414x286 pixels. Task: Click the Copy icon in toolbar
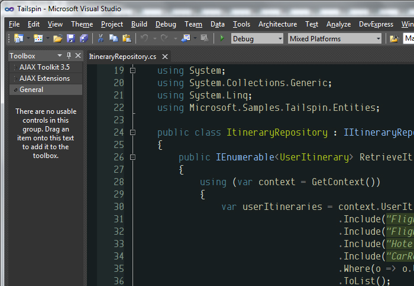click(x=114, y=38)
